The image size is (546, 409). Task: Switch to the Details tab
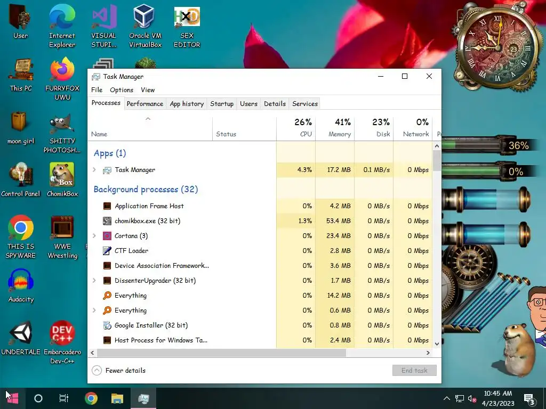click(275, 104)
